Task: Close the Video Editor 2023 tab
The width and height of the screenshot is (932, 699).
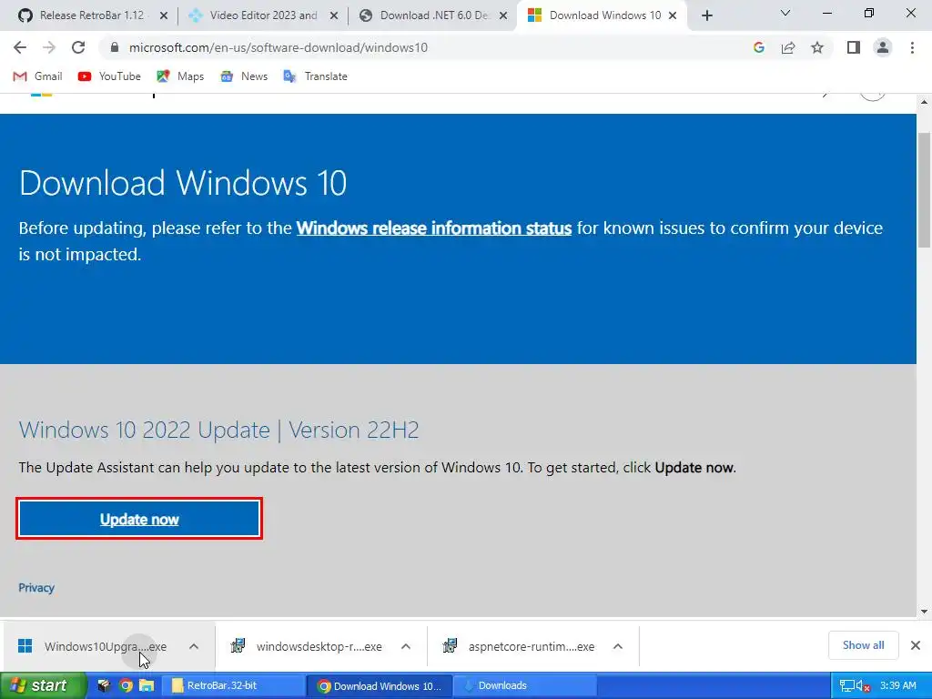Action: (334, 15)
